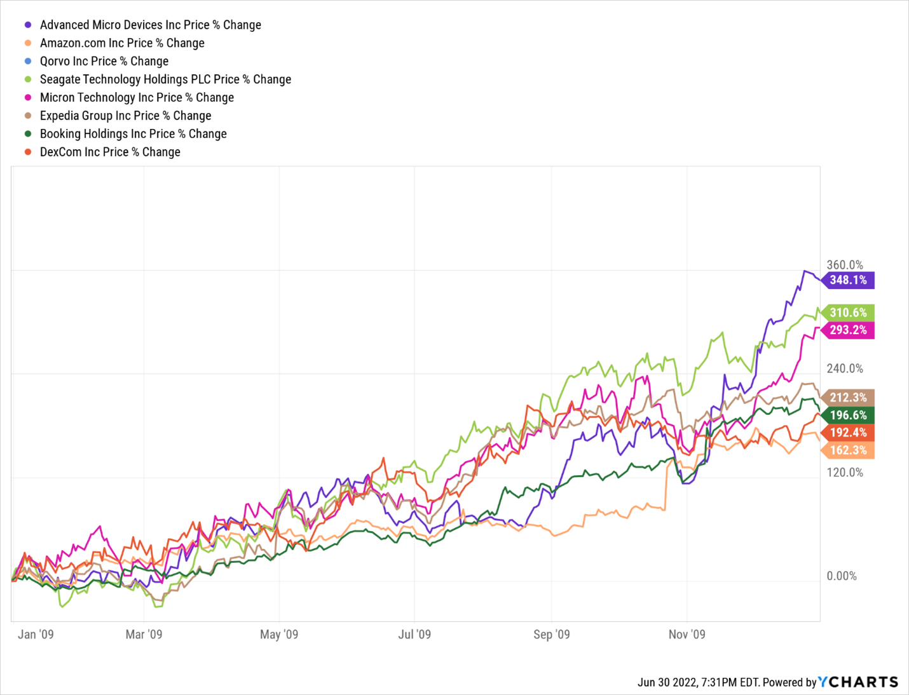Click the Qorvo Inc Price % Change label
The image size is (909, 695).
(104, 61)
